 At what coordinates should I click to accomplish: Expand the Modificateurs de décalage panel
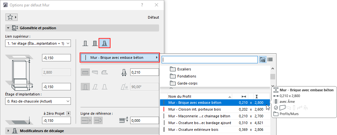click(x=8, y=131)
